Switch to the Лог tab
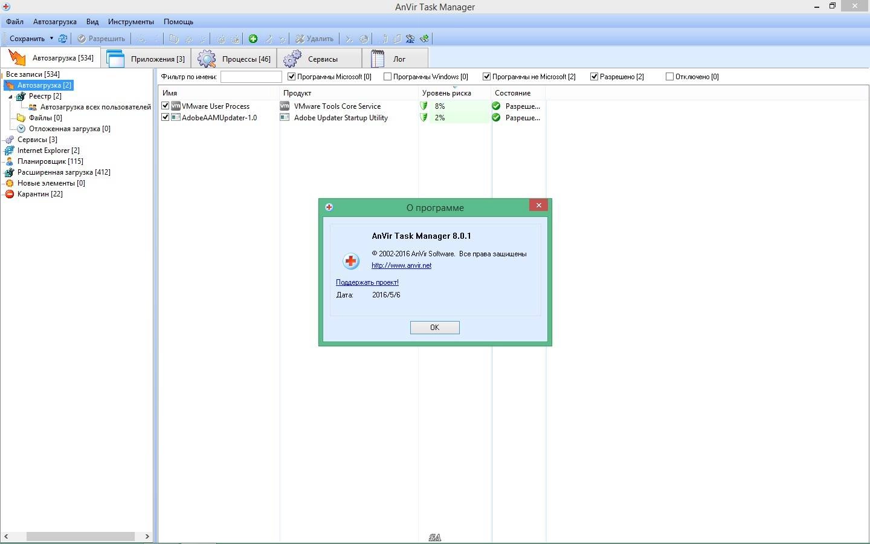 [396, 59]
